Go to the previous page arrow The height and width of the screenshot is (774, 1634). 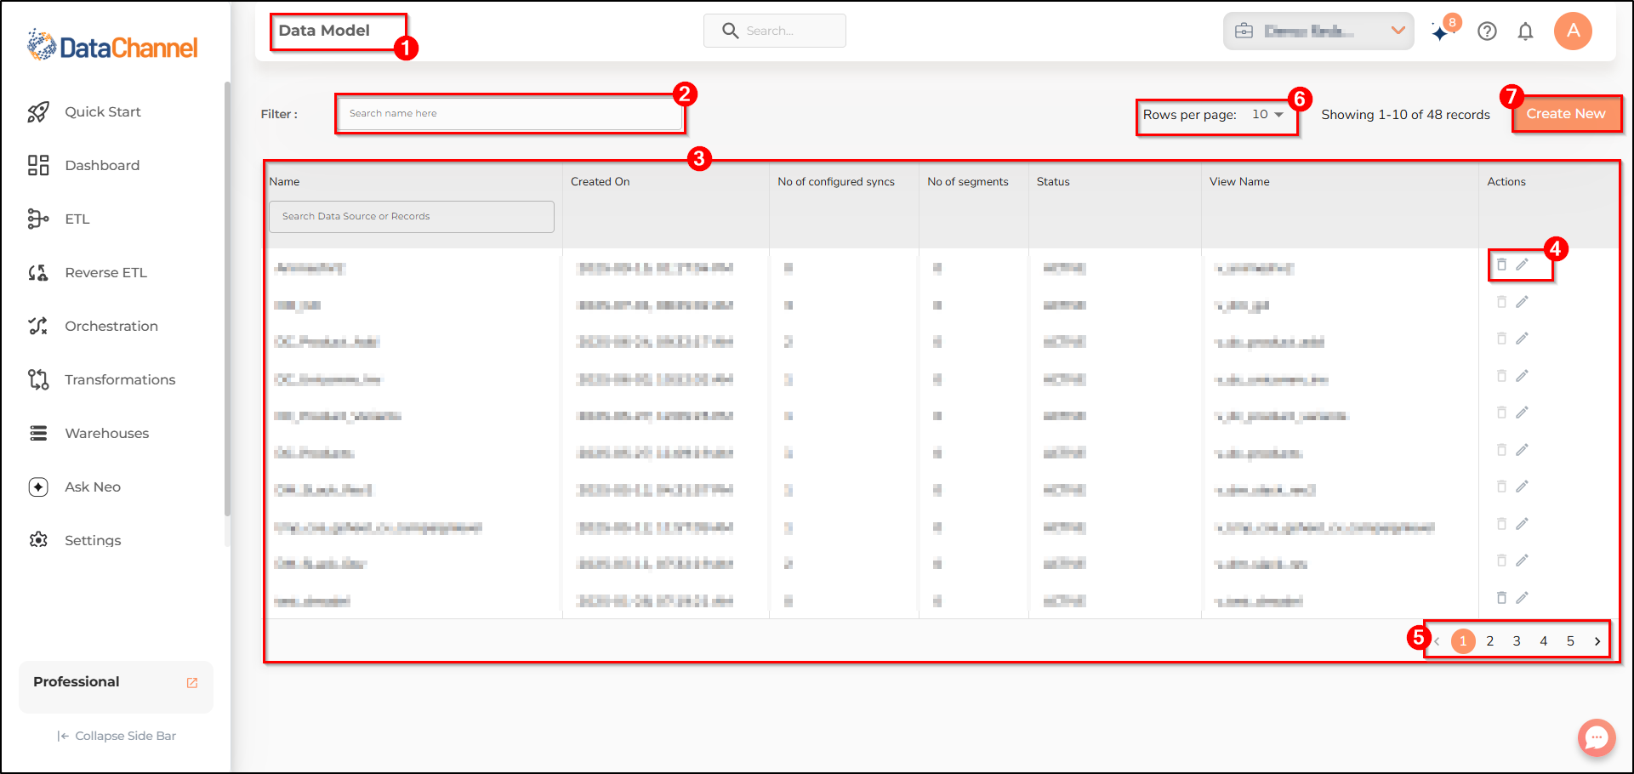click(x=1437, y=641)
